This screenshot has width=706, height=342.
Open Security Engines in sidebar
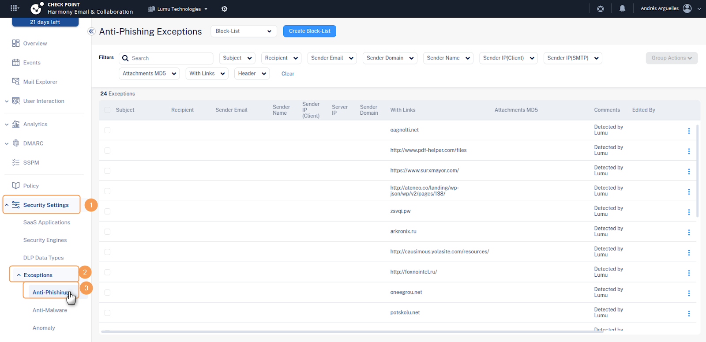coord(45,240)
